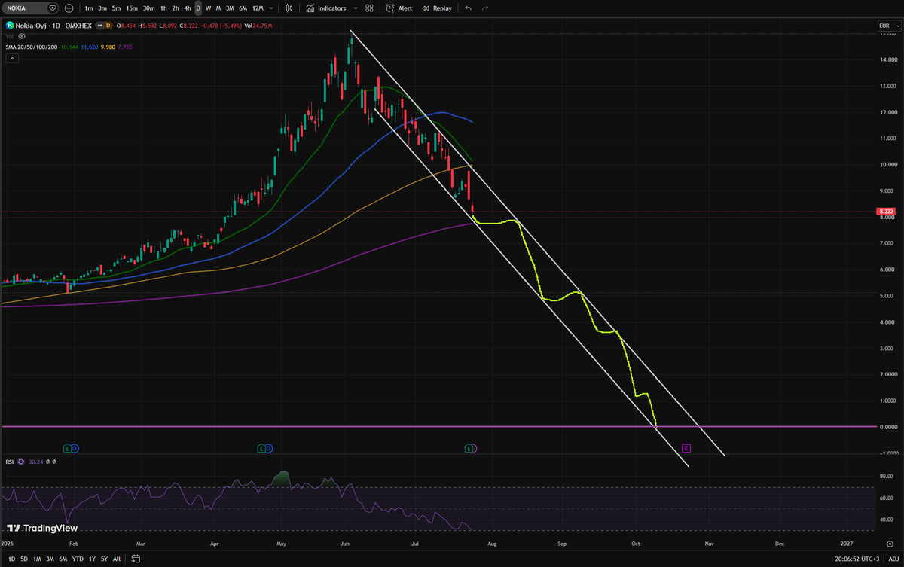Open the indicator templates grid icon
The height and width of the screenshot is (567, 904).
tap(369, 8)
